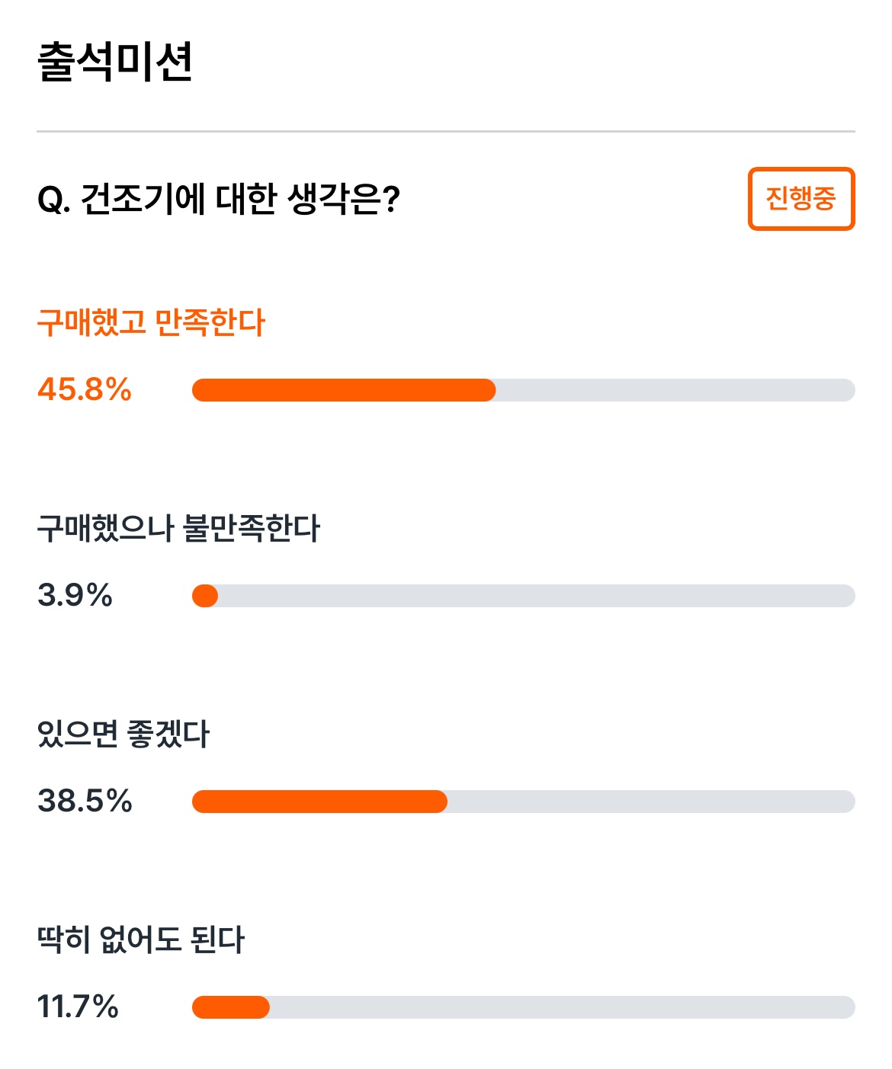Click the orange filled part of 11.7% bar

point(231,1007)
